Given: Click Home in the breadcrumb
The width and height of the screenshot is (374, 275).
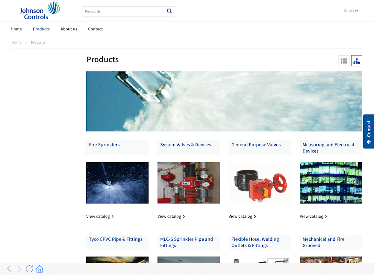Looking at the screenshot, I should pos(16,42).
